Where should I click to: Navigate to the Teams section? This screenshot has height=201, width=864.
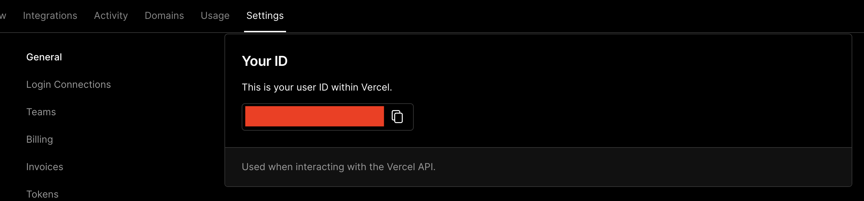click(x=41, y=111)
